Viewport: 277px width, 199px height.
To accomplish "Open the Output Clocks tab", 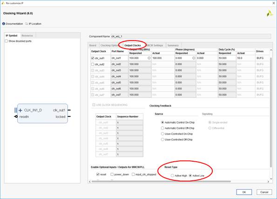I will coord(133,46).
